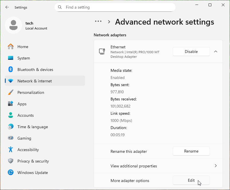Image resolution: width=230 pixels, height=190 pixels.
Task: Click the Personalization paintbrush icon
Action: 11,92
